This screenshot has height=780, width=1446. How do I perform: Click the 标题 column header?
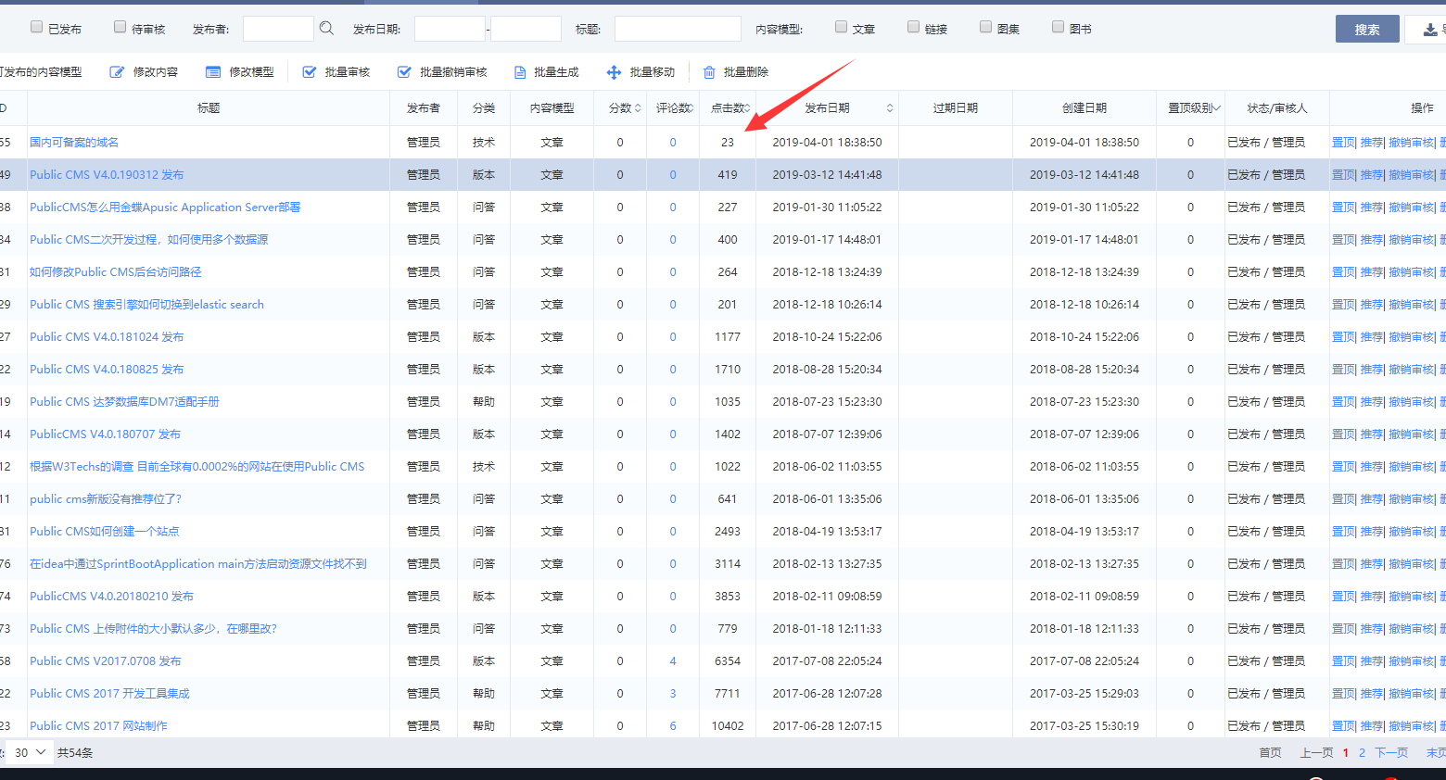pos(209,108)
